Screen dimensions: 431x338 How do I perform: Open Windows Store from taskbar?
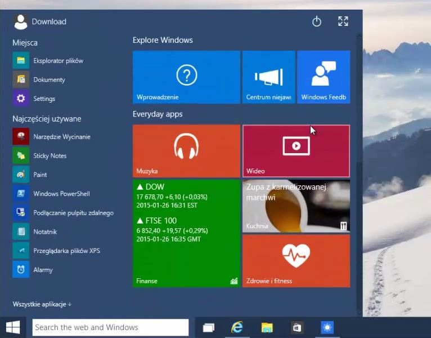pyautogui.click(x=297, y=327)
